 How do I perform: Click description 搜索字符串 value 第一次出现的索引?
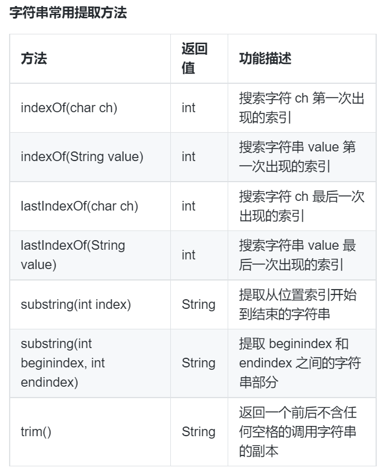[297, 157]
